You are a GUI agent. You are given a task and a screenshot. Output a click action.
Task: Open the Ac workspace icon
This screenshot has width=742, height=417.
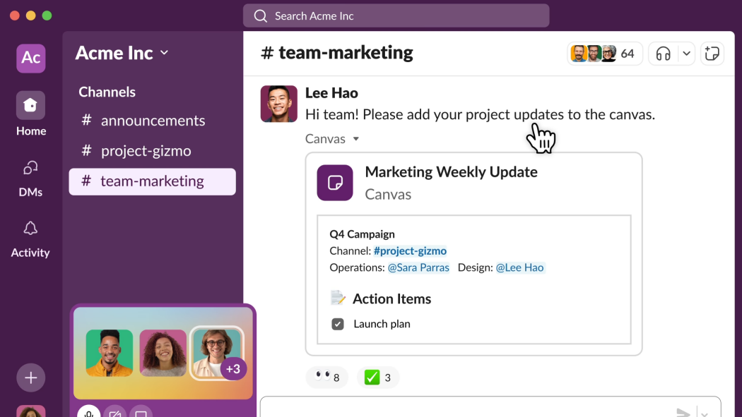pyautogui.click(x=30, y=59)
